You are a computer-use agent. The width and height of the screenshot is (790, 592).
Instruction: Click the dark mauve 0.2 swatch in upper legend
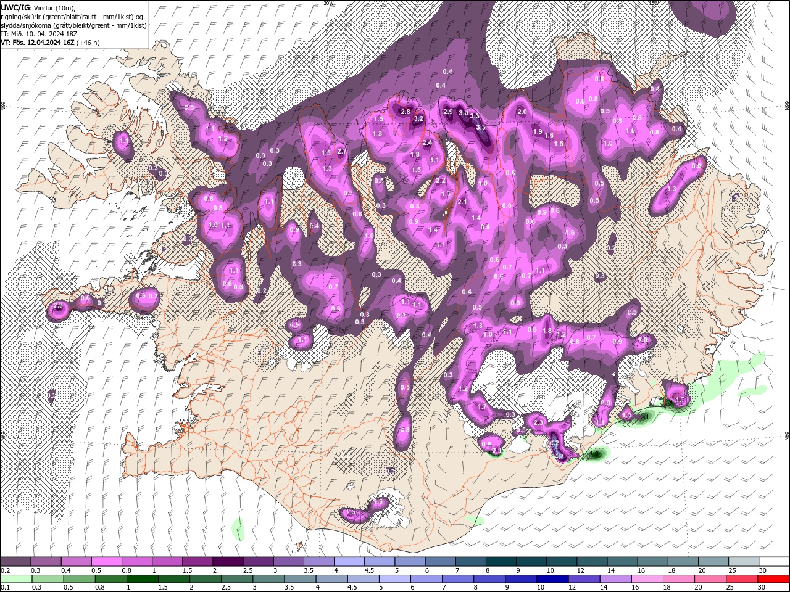[x=15, y=562]
